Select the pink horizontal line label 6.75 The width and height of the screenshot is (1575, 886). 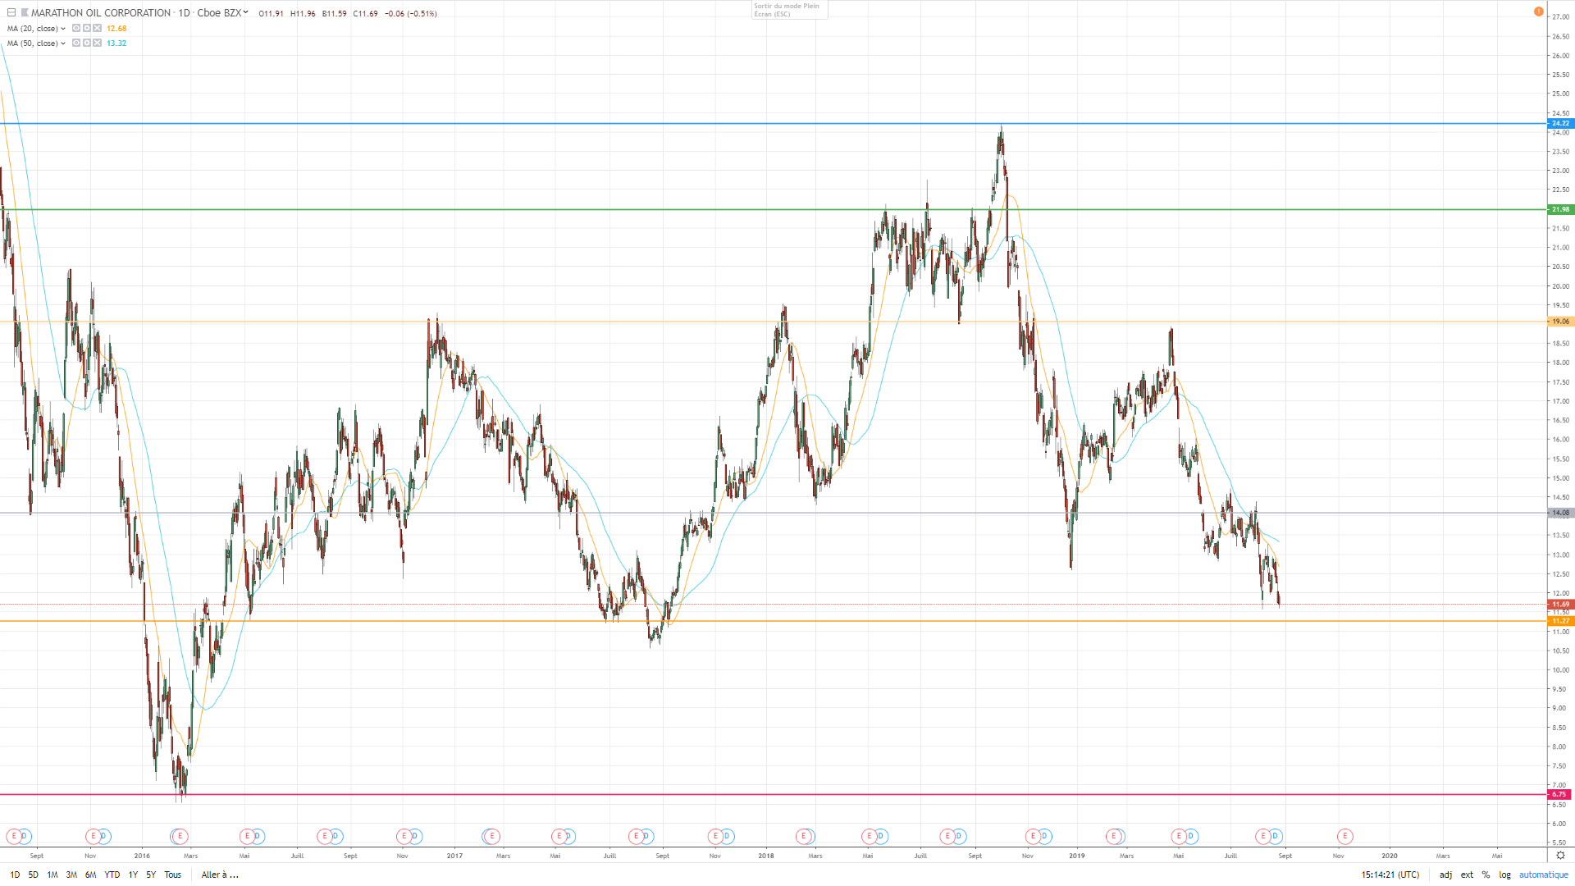[x=1560, y=795]
